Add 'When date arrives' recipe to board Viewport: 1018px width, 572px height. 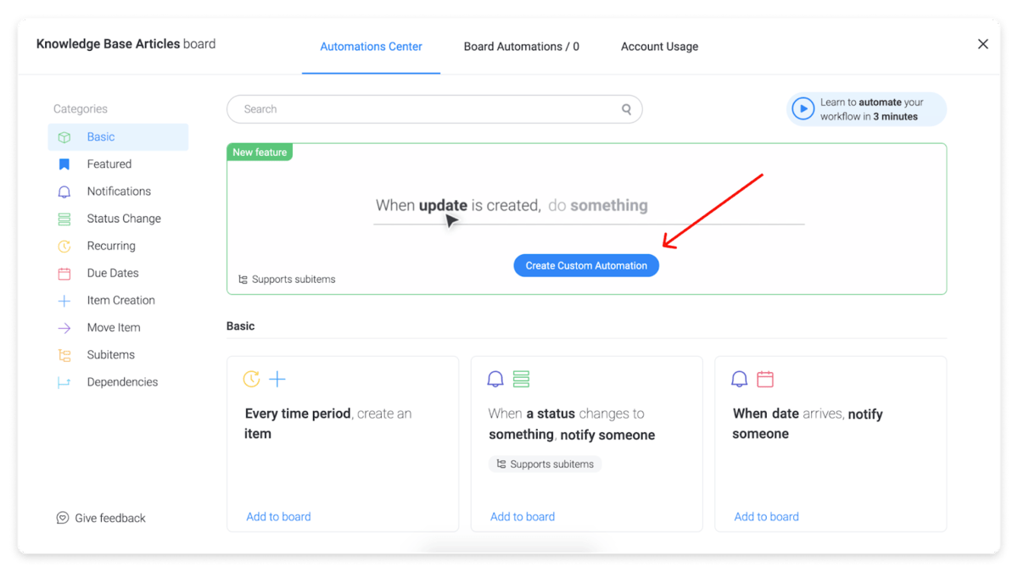[766, 517]
